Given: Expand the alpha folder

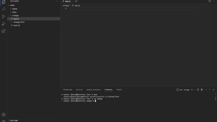Looking at the screenshot, I should 34,9.
